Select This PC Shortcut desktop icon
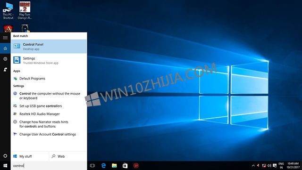The height and width of the screenshot is (170, 302). [x=8, y=10]
